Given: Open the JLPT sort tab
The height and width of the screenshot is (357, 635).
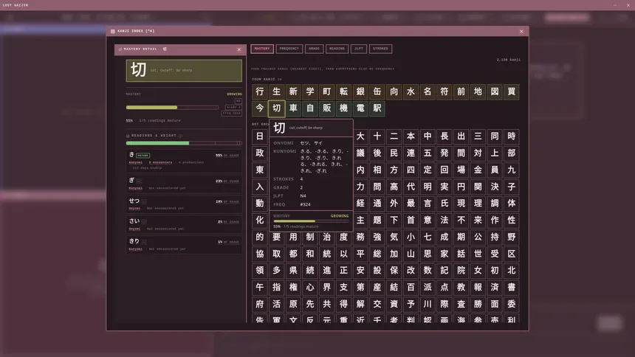Looking at the screenshot, I should (x=359, y=49).
